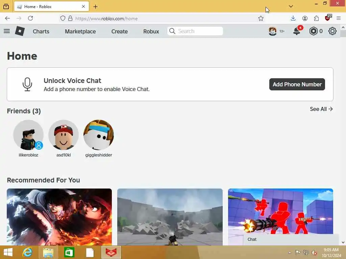Click the Roblox search field

pyautogui.click(x=195, y=31)
